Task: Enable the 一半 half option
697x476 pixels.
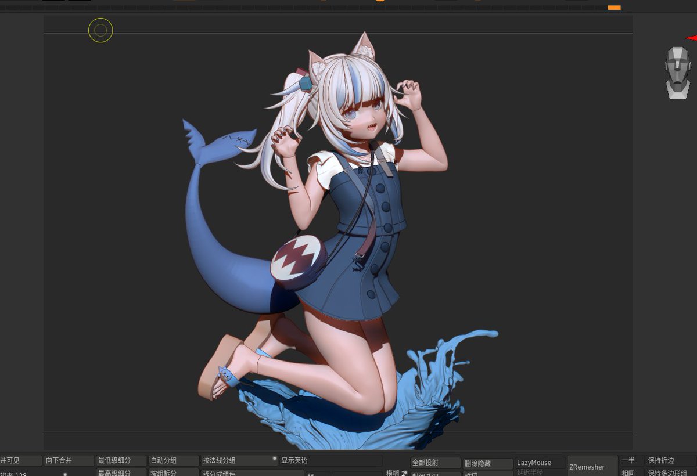Action: 631,460
